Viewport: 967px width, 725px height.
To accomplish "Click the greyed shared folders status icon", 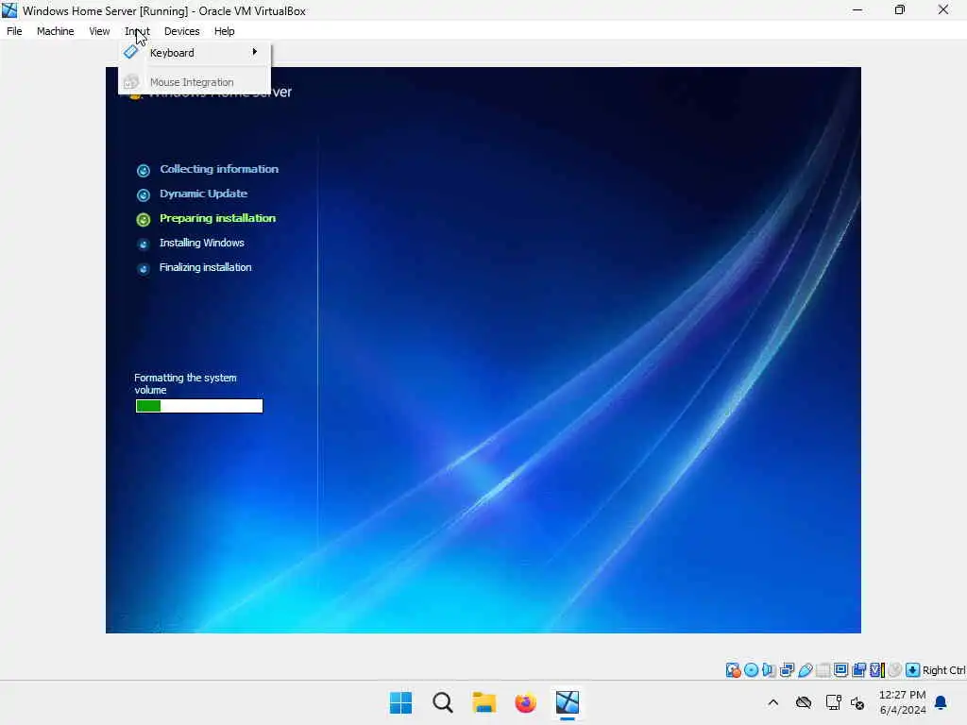I will [823, 670].
